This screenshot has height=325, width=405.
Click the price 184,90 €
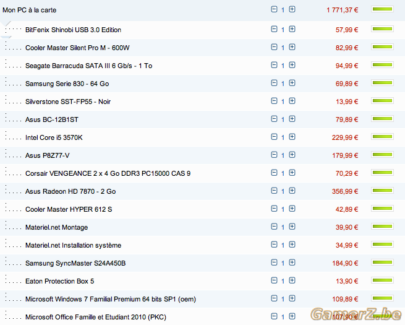click(345, 264)
